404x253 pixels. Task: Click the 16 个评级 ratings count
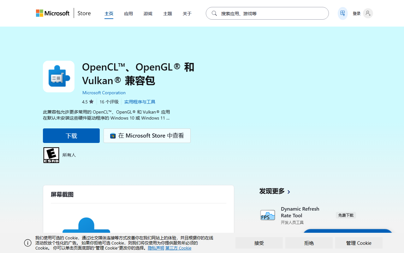[x=109, y=102]
